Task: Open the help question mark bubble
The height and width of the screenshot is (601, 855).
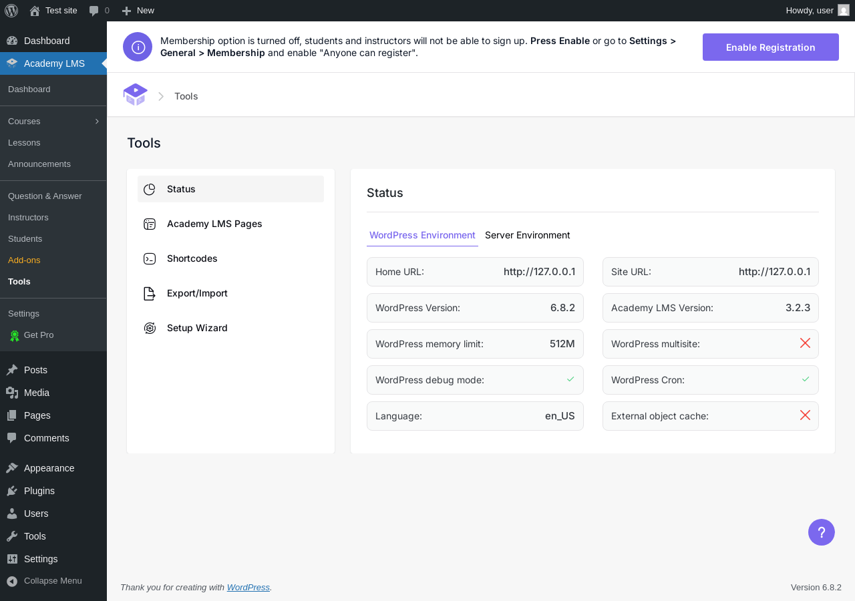Action: click(x=822, y=532)
